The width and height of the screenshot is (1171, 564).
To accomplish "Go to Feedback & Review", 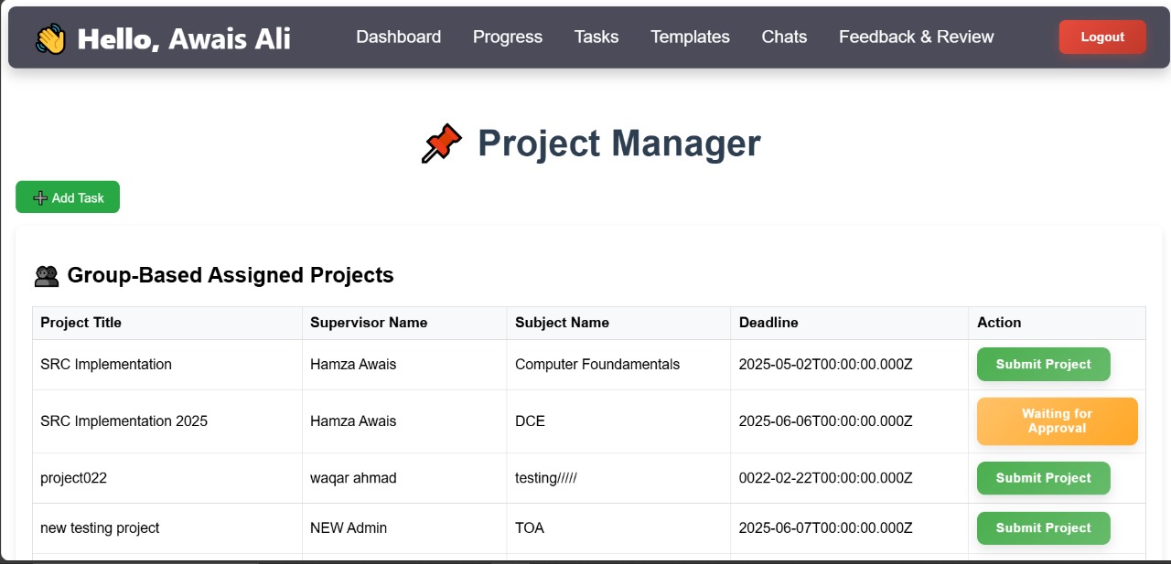I will click(x=916, y=37).
